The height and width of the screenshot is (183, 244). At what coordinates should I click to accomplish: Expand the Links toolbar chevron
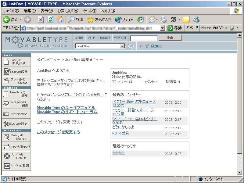[x=197, y=27]
